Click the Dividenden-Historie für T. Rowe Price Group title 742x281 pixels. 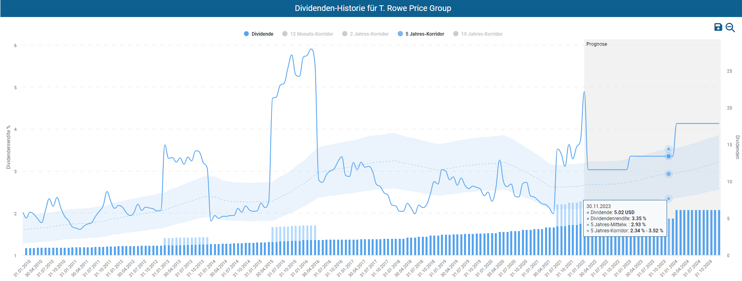pyautogui.click(x=373, y=9)
